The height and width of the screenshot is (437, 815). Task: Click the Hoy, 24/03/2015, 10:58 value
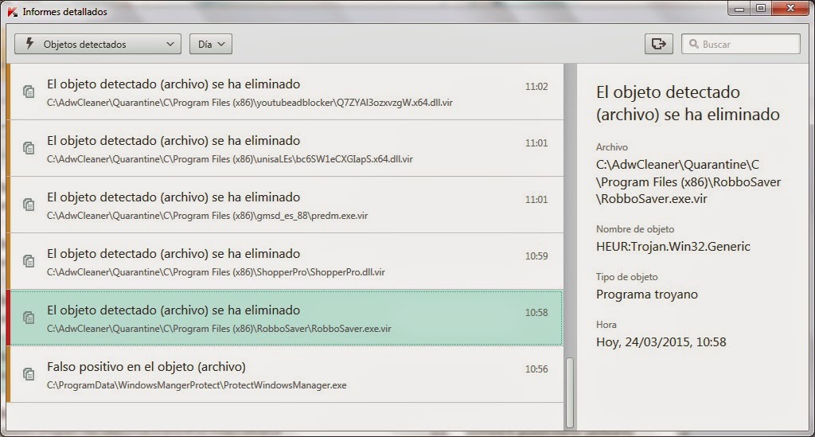[x=661, y=342]
